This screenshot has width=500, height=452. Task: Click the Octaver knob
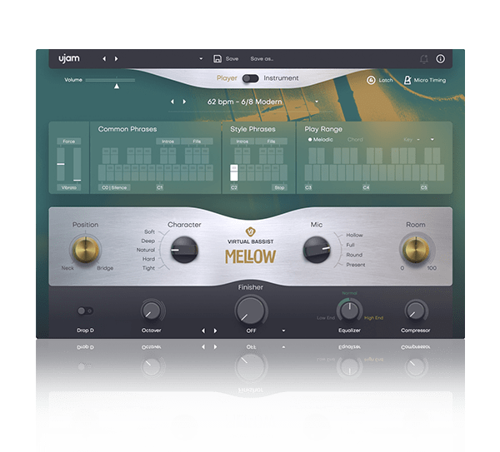[x=151, y=310]
